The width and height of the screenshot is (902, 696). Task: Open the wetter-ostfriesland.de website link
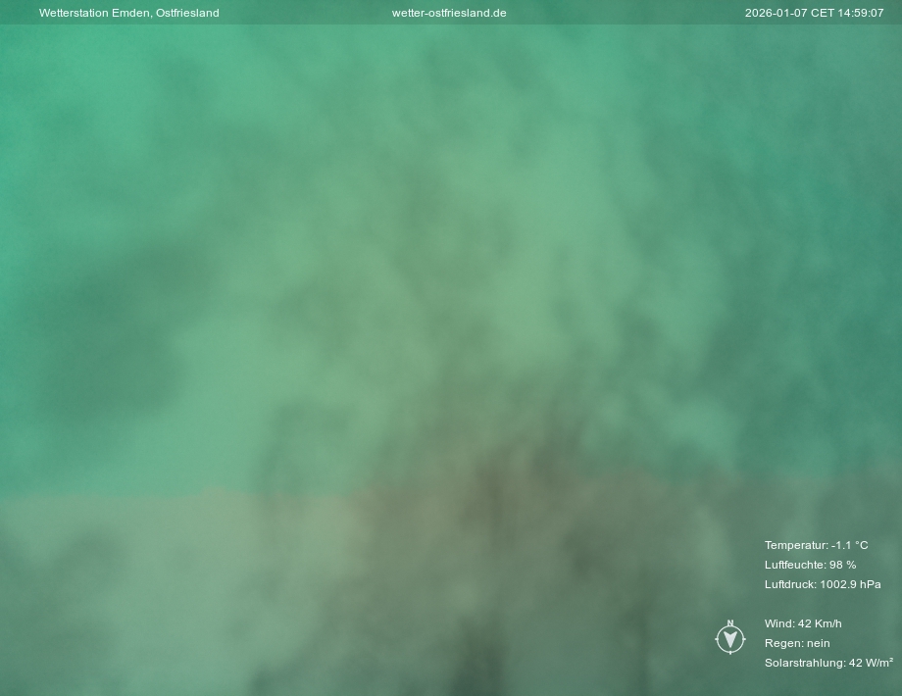[x=449, y=13]
